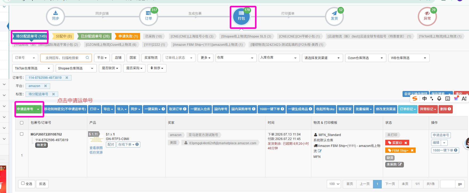Click the edit icon beside logistics channel
Screen dimensions: 469x193
click(320, 151)
